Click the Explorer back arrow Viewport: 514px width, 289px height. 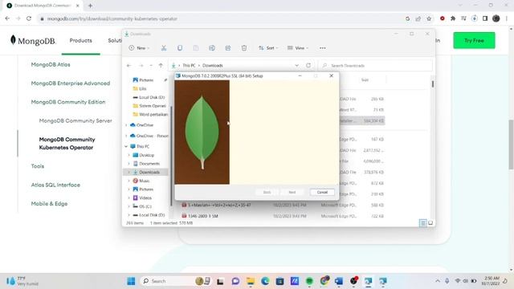point(128,66)
